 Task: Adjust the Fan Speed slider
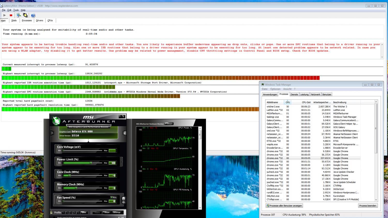(82, 201)
